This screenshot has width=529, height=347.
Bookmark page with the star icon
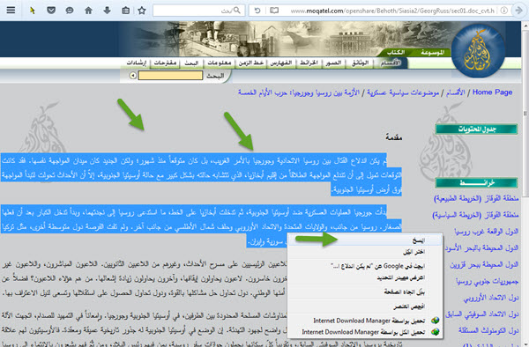[142, 11]
